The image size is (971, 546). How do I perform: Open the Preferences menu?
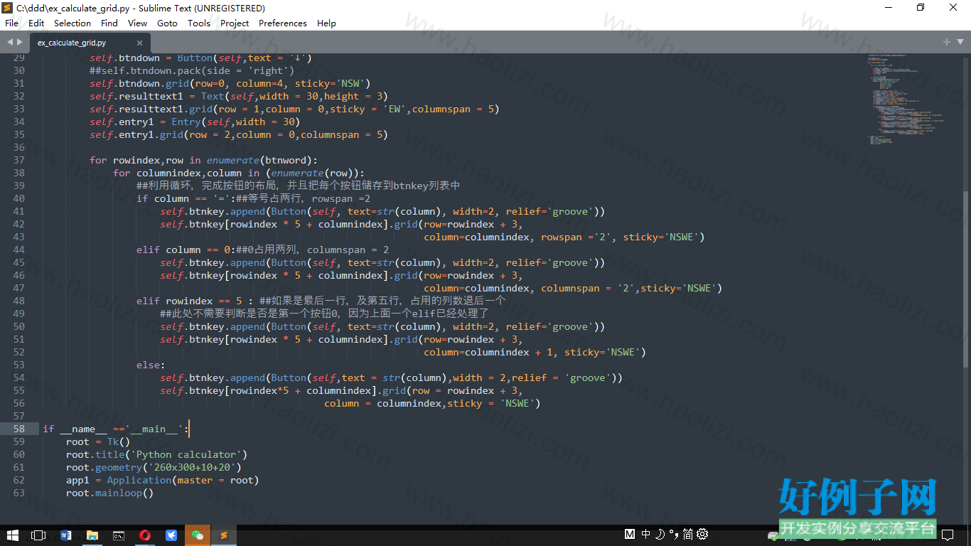coord(283,23)
